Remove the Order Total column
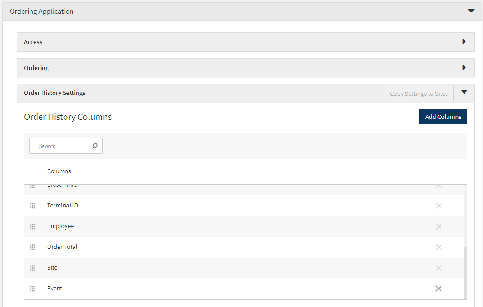 [439, 247]
